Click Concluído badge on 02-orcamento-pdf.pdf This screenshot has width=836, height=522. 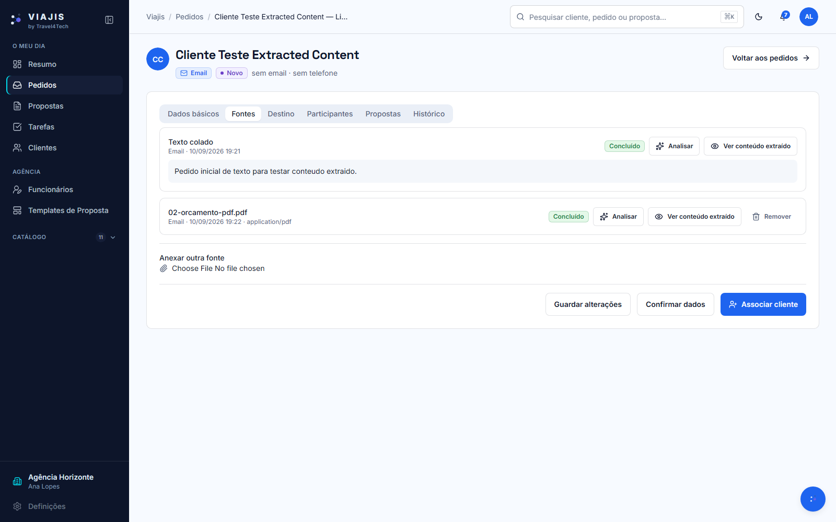(x=568, y=217)
